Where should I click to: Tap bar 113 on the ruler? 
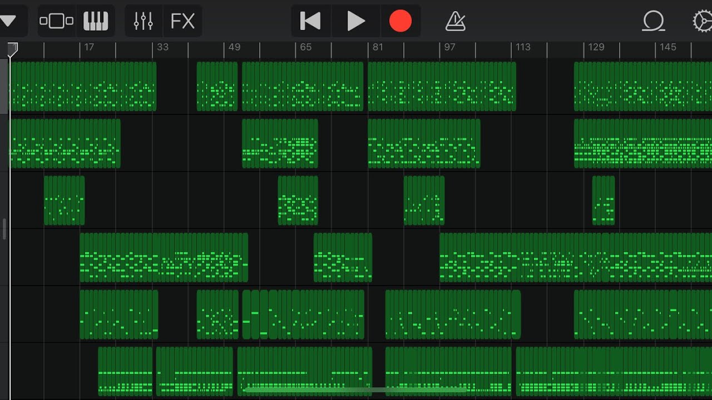(x=523, y=47)
